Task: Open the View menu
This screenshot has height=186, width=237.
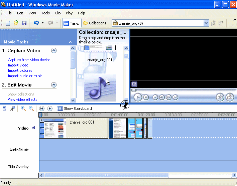Action: pyautogui.click(x=32, y=13)
